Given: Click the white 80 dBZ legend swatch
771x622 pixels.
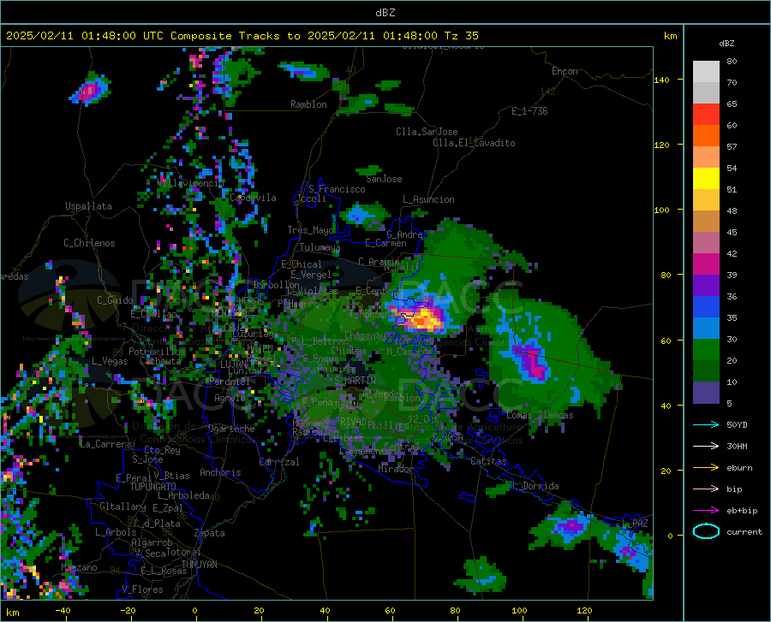Looking at the screenshot, I should click(706, 72).
